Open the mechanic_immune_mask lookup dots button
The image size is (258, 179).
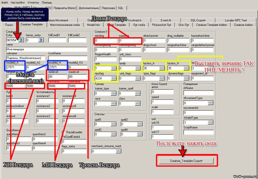tap(119, 151)
